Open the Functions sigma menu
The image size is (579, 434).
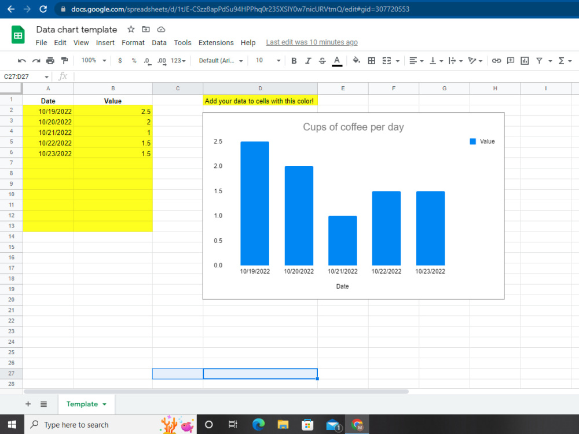click(x=565, y=61)
